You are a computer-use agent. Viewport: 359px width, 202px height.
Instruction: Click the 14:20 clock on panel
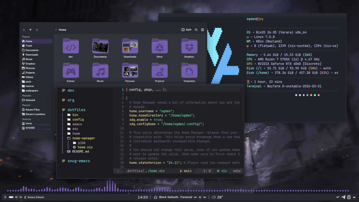click(142, 197)
